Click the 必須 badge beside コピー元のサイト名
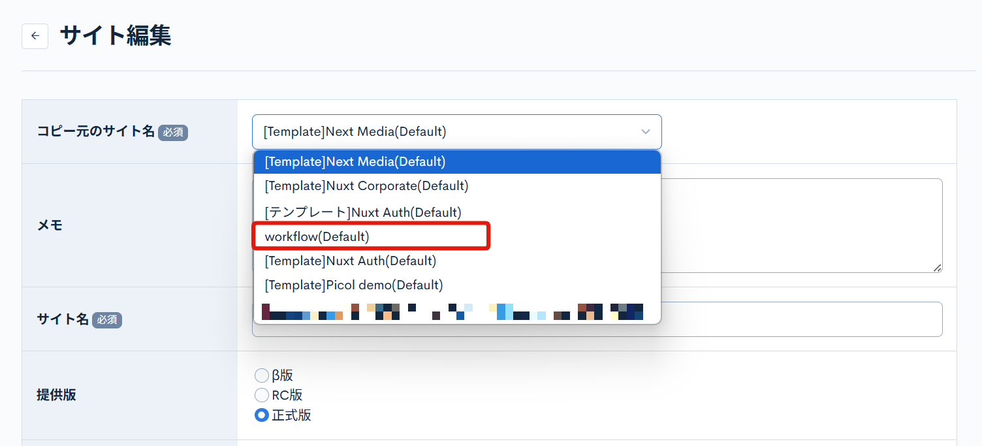 click(172, 132)
